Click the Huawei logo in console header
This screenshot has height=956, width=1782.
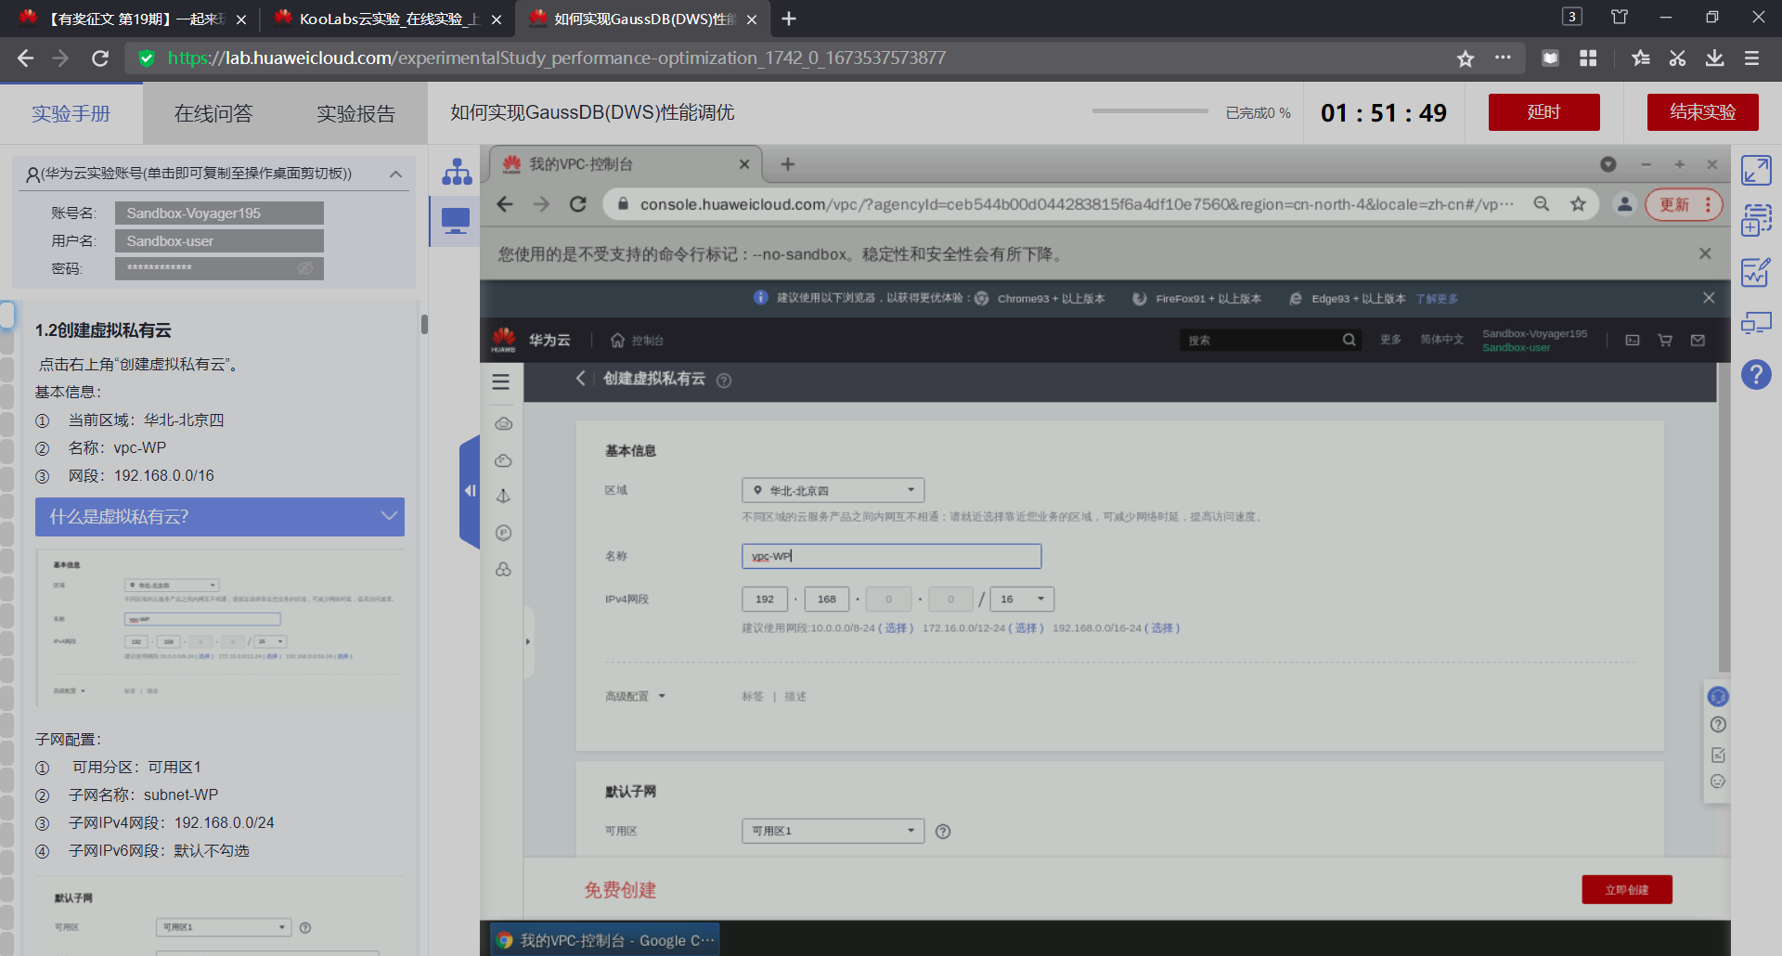(x=504, y=340)
